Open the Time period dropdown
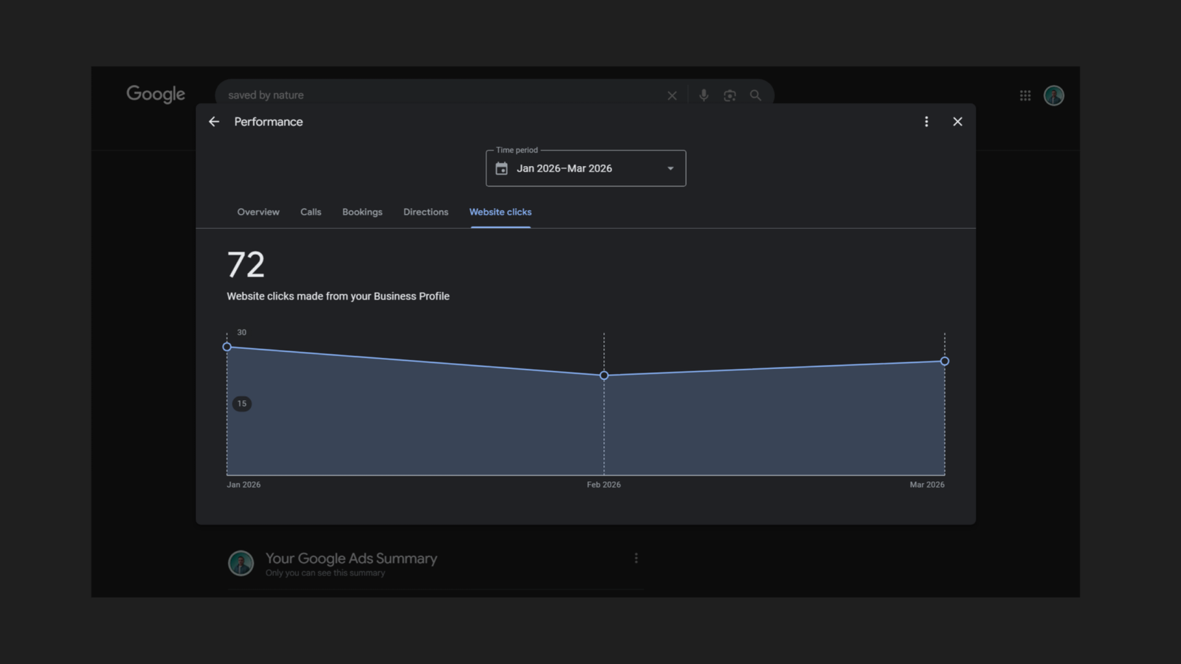Viewport: 1181px width, 664px height. pos(585,167)
